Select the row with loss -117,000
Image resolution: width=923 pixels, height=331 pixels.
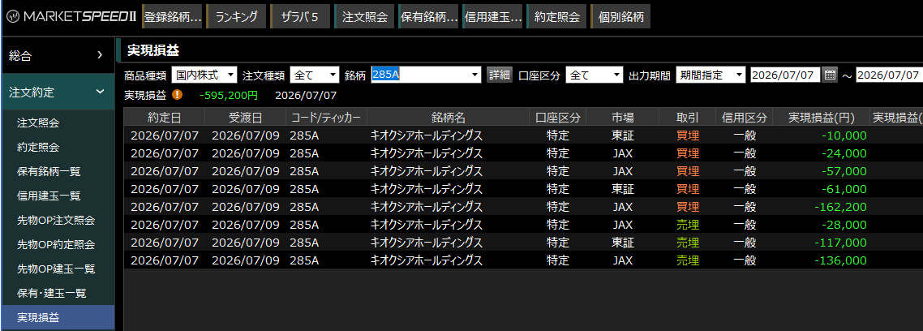coord(523,243)
